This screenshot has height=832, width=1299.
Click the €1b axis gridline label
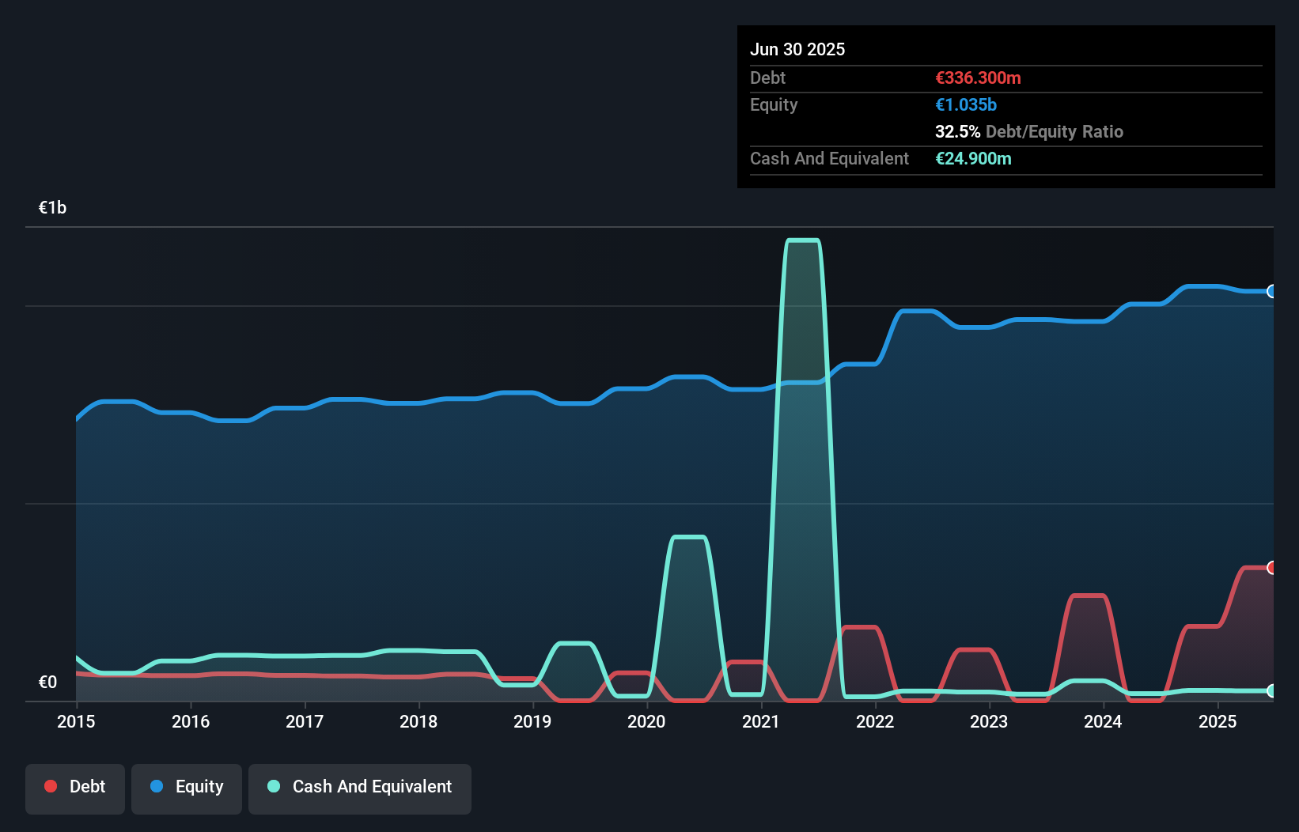[x=52, y=206]
